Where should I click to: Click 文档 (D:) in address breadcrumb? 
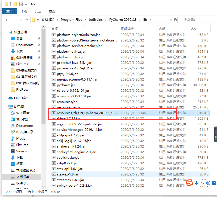point(48,20)
